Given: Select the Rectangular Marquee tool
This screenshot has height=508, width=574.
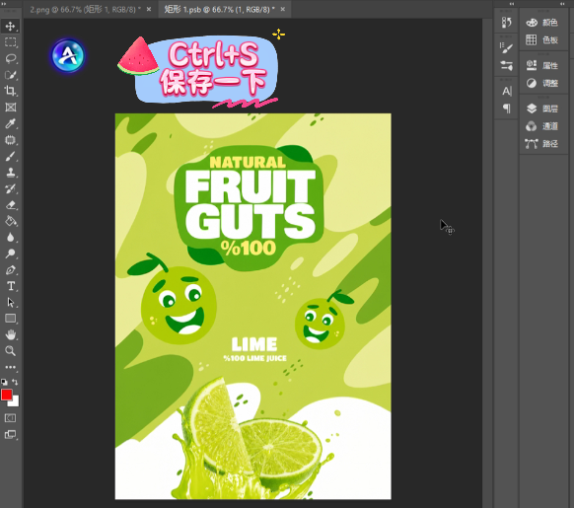Looking at the screenshot, I should [10, 42].
